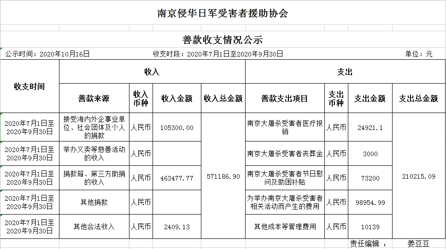Viewport: 446px width, 249px height.
Task: Click the 98954.99 expenditure amount cell
Action: point(370,202)
